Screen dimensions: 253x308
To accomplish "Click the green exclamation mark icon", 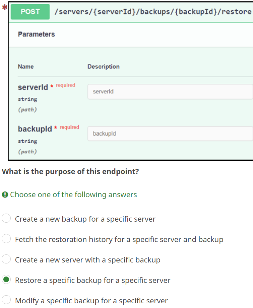I will pyautogui.click(x=5, y=195).
